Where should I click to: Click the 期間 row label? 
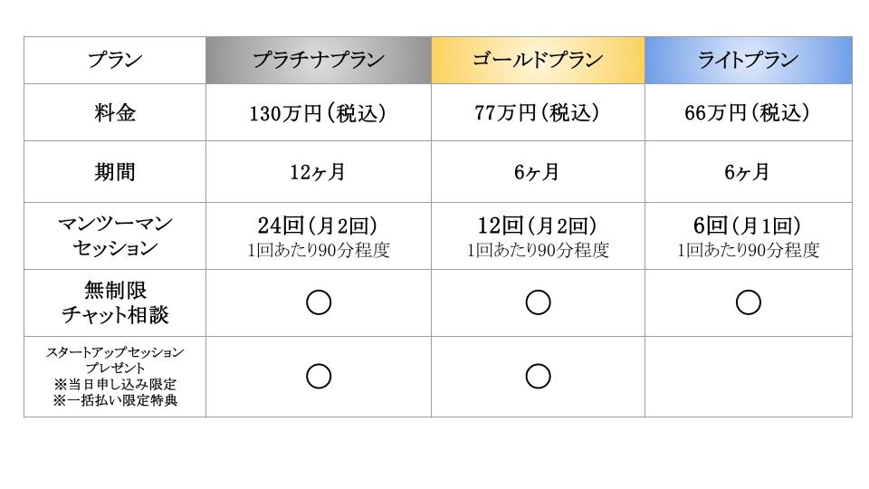click(115, 172)
